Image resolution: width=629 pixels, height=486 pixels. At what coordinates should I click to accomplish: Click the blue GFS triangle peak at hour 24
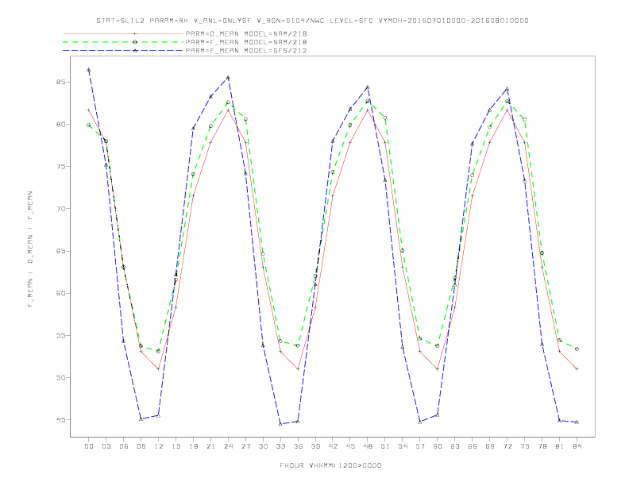click(x=228, y=77)
